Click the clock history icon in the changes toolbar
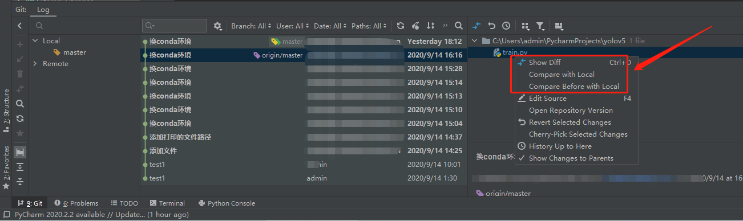743x221 pixels. click(506, 26)
